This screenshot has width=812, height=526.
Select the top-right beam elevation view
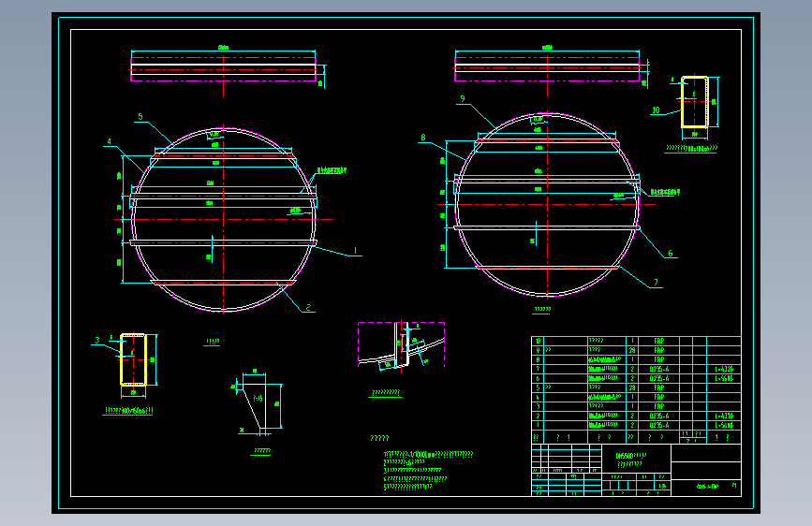(547, 69)
